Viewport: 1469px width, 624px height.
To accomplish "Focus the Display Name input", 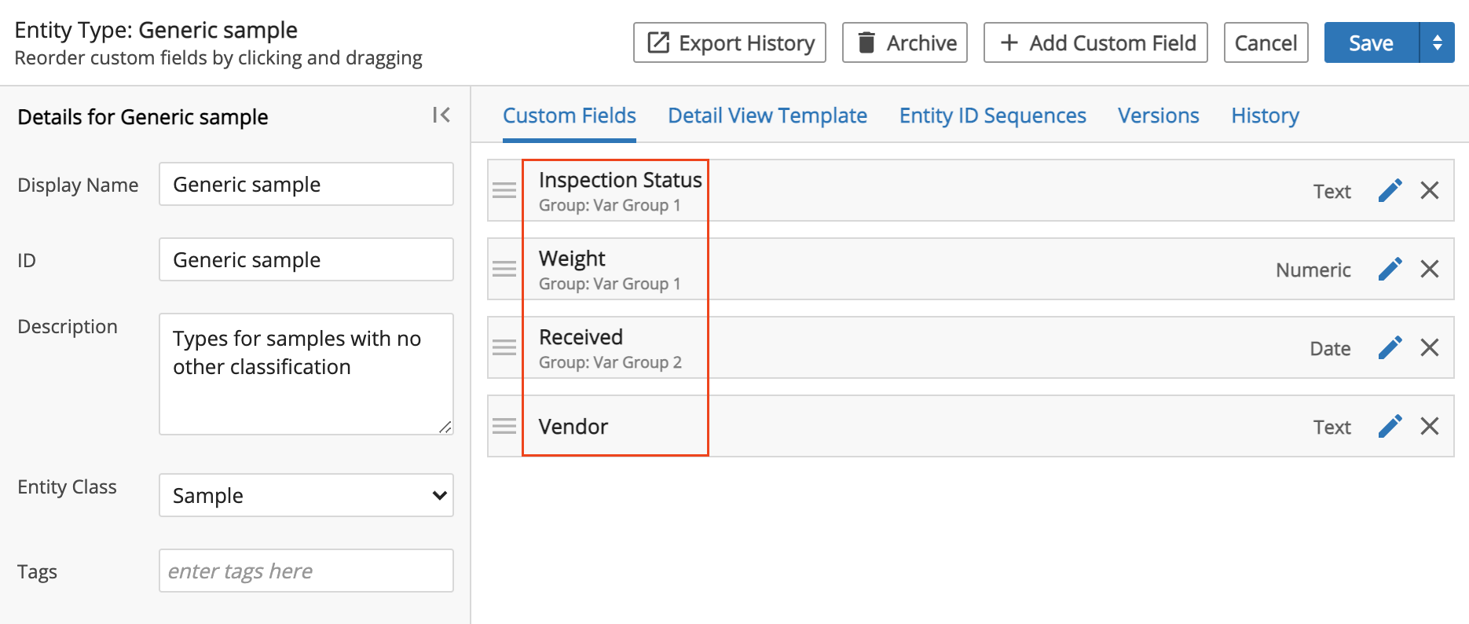I will pos(306,184).
